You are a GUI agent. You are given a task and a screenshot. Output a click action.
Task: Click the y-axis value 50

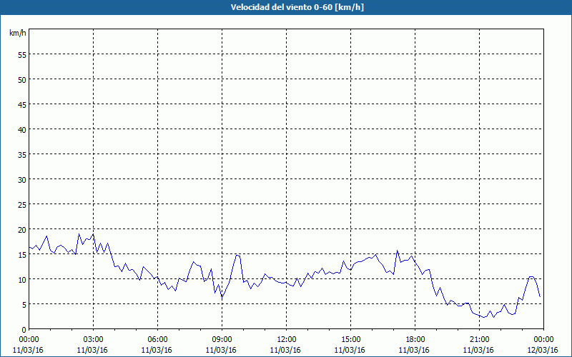pos(22,79)
